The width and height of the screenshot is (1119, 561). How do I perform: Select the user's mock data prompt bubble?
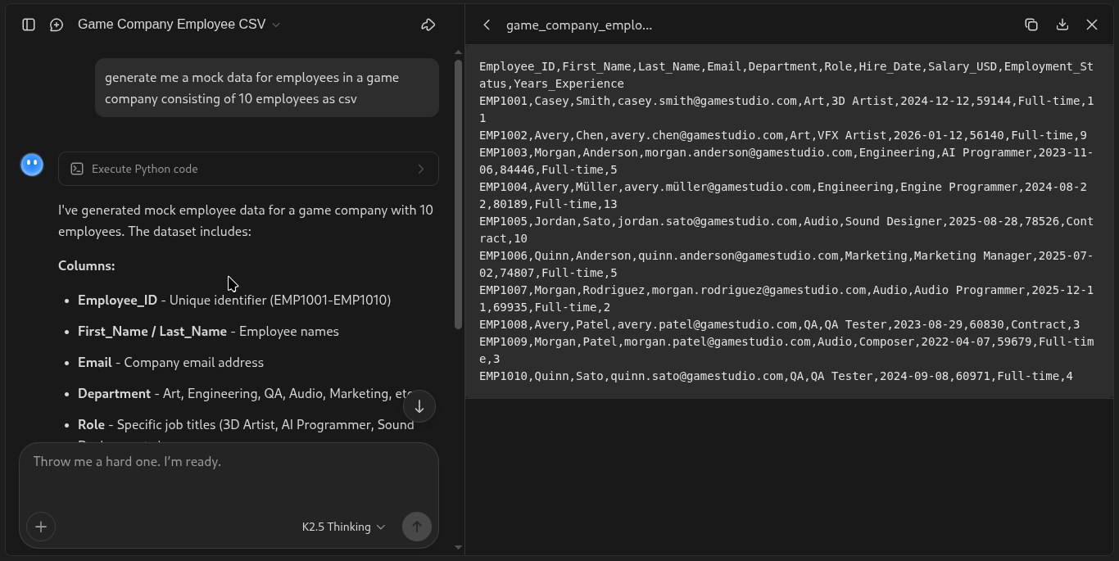[x=265, y=88]
